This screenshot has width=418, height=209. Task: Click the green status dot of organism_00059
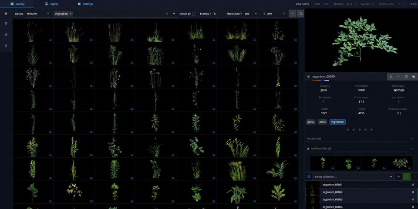[x=308, y=77]
